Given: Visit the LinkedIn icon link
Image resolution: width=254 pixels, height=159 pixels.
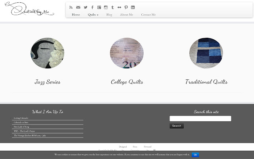Looking at the screenshot, I should (x=133, y=7).
